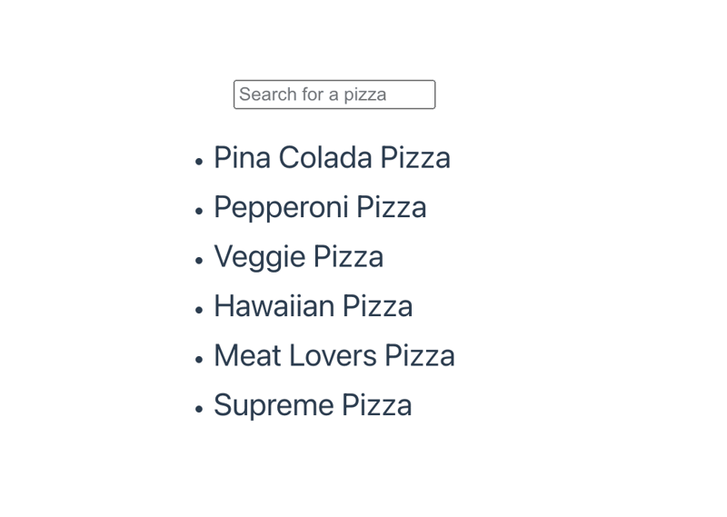Click the Veggie Pizza list entry

point(298,257)
